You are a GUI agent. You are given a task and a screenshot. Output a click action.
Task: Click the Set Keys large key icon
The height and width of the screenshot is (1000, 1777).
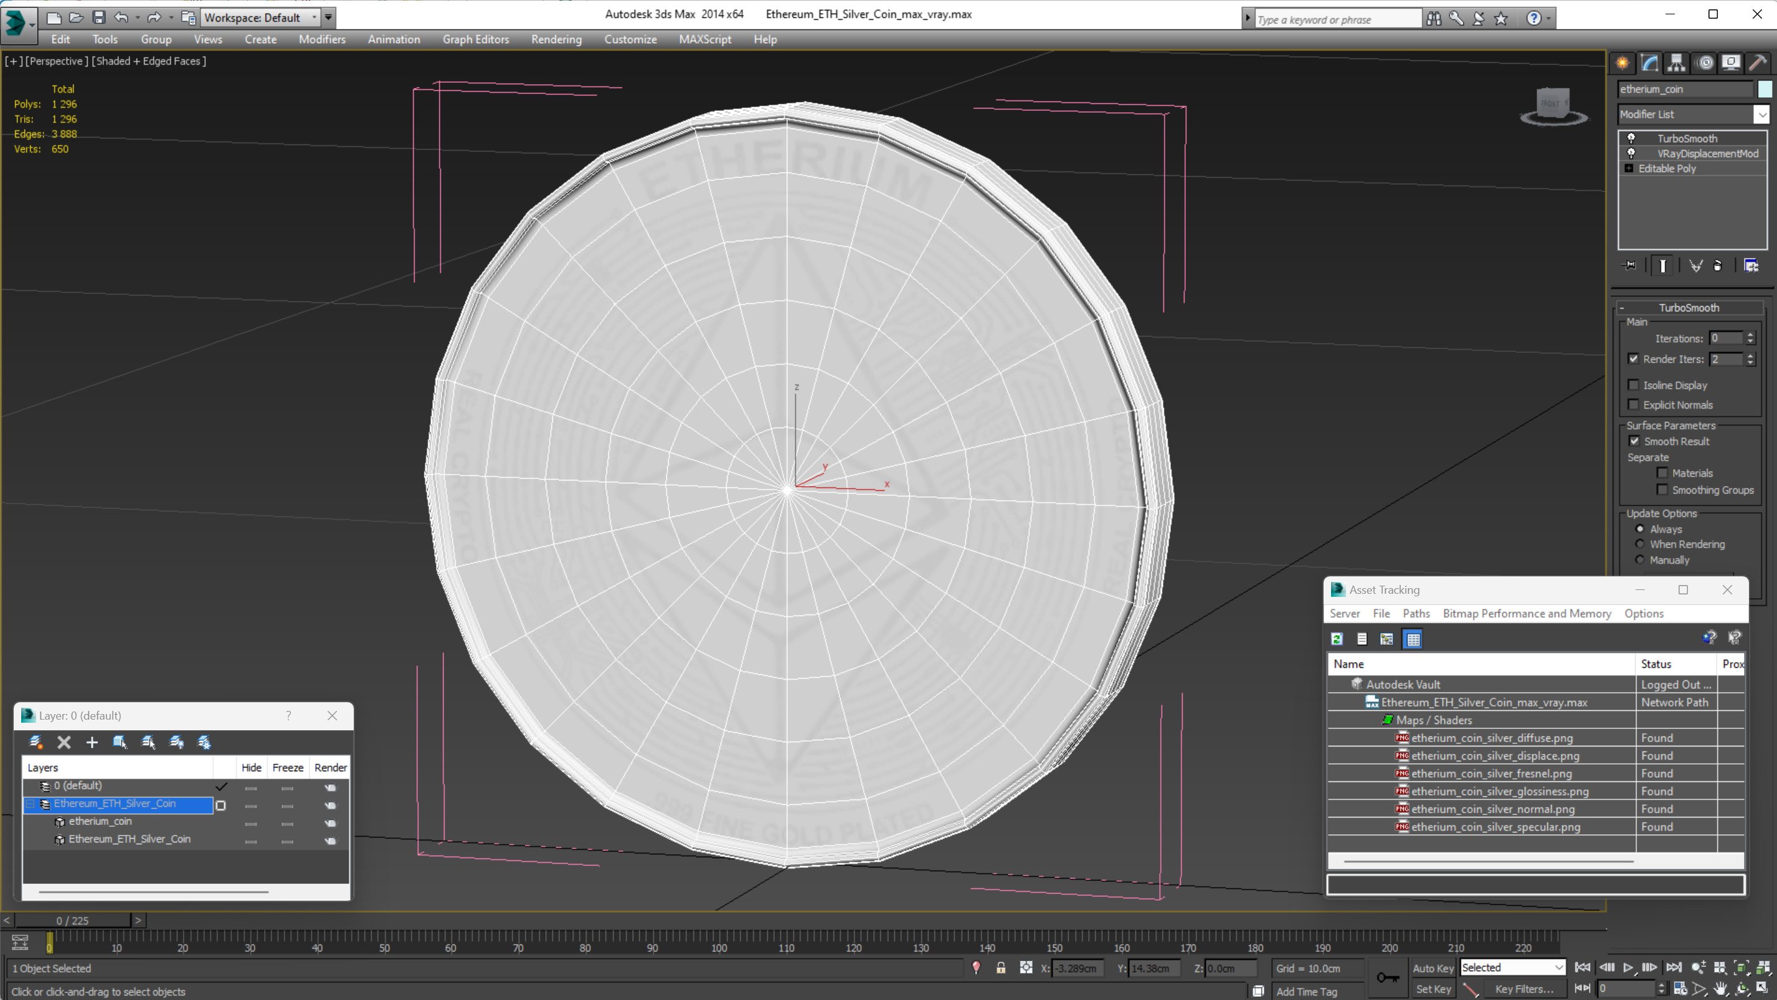1388,977
